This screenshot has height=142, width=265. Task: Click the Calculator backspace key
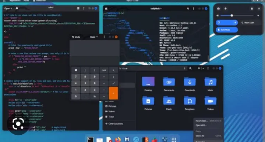(76, 70)
